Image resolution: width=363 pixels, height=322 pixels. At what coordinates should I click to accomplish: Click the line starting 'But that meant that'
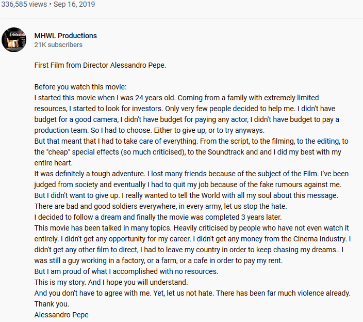191,141
